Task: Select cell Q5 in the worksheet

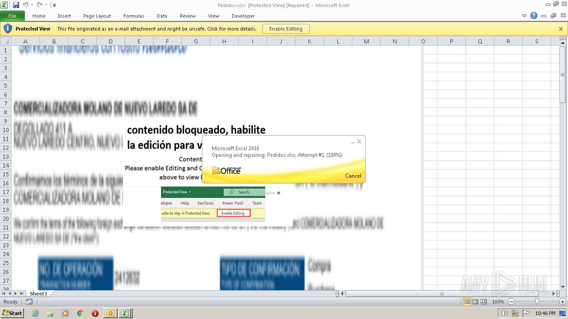Action: (480, 86)
